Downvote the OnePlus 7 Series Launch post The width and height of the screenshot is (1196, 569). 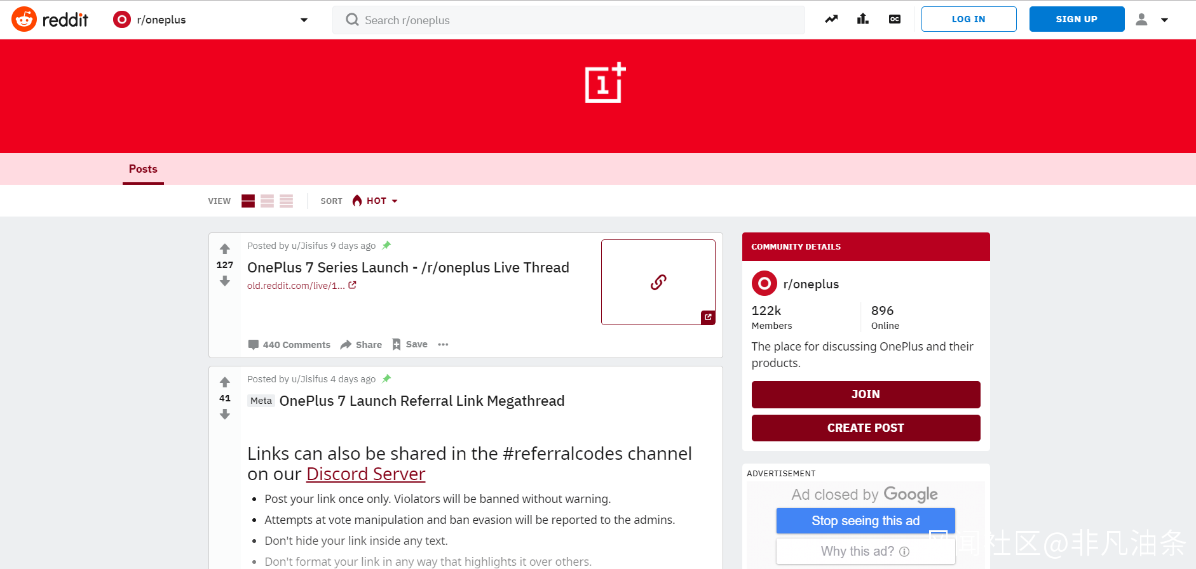coord(225,281)
